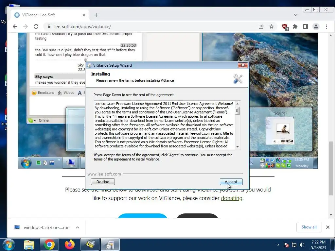Screen dimensions: 335x251
Task: Click the 7:22 PM taskbar clock
Action: click(x=319, y=245)
